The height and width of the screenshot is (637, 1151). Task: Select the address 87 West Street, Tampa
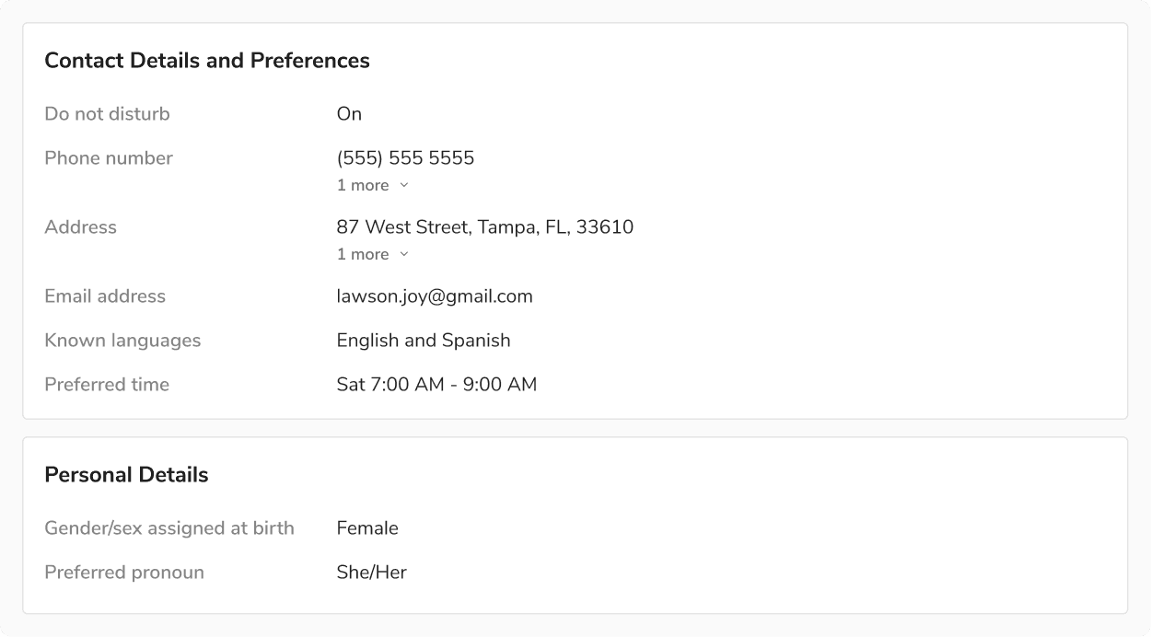484,227
